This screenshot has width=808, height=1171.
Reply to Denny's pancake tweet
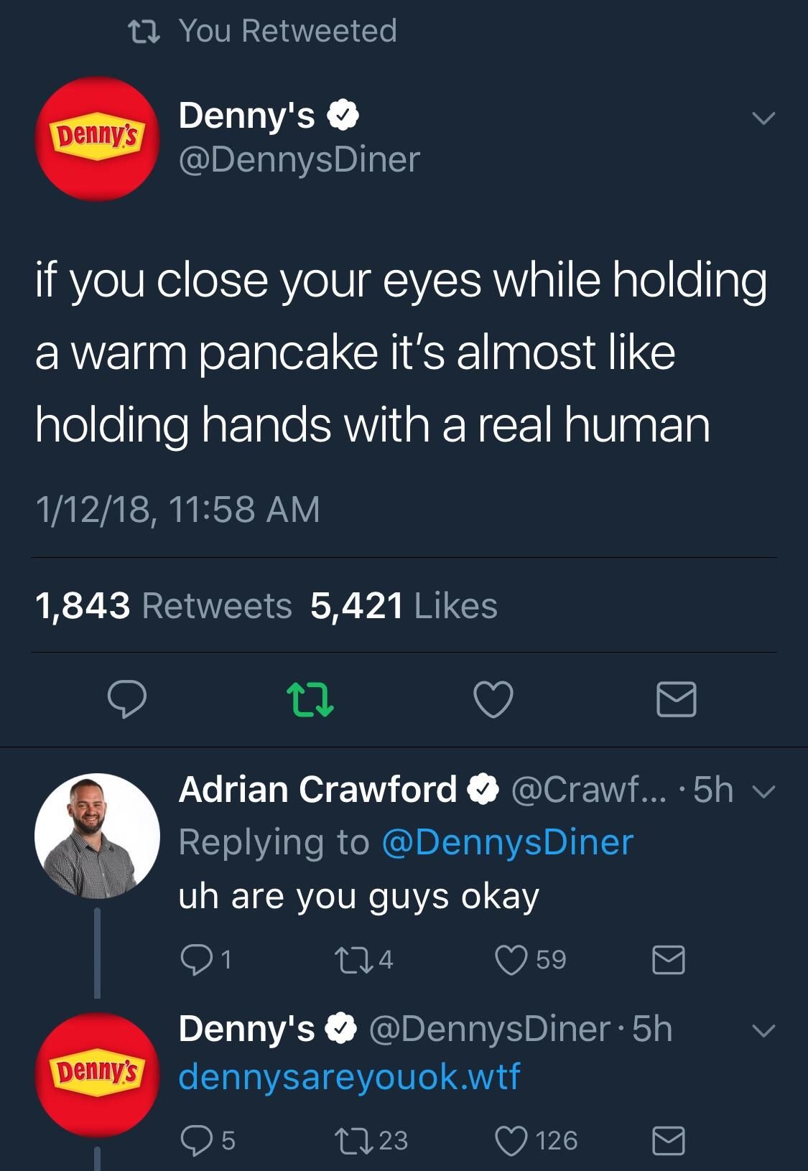pos(127,699)
